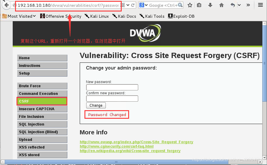Click the DVWA logo
This screenshot has width=267, height=165.
(145, 33)
